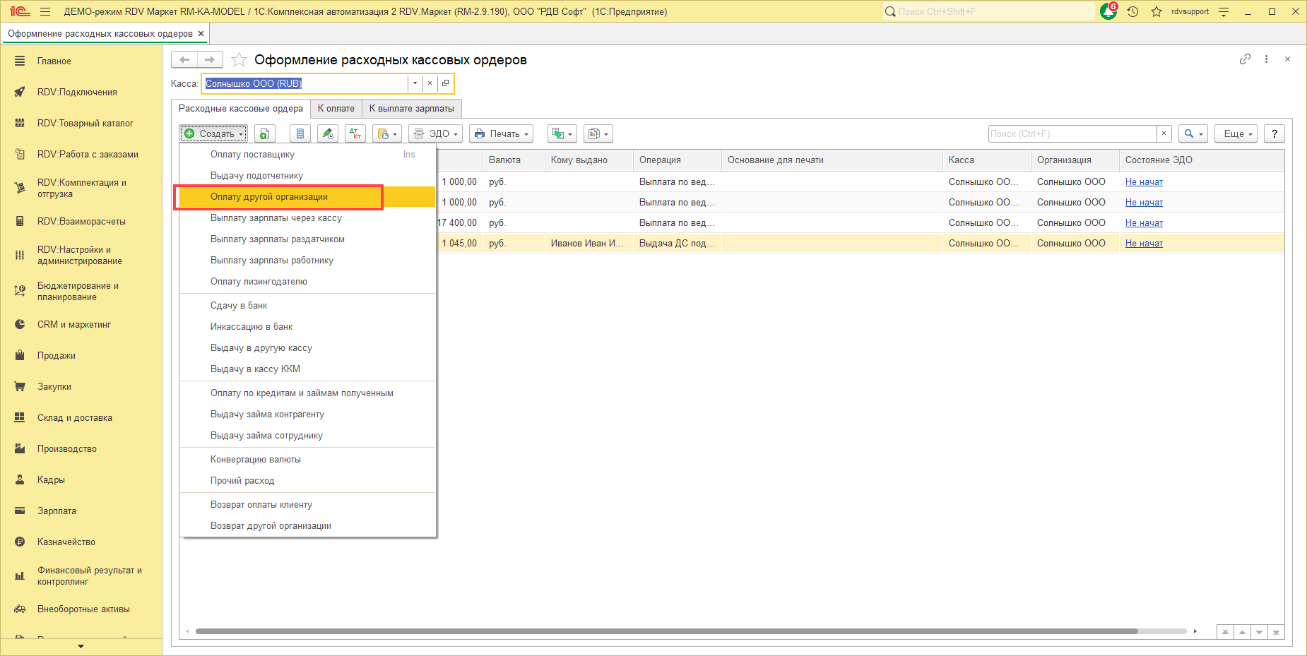The height and width of the screenshot is (656, 1307).
Task: Expand the Печать dropdown
Action: coord(501,133)
